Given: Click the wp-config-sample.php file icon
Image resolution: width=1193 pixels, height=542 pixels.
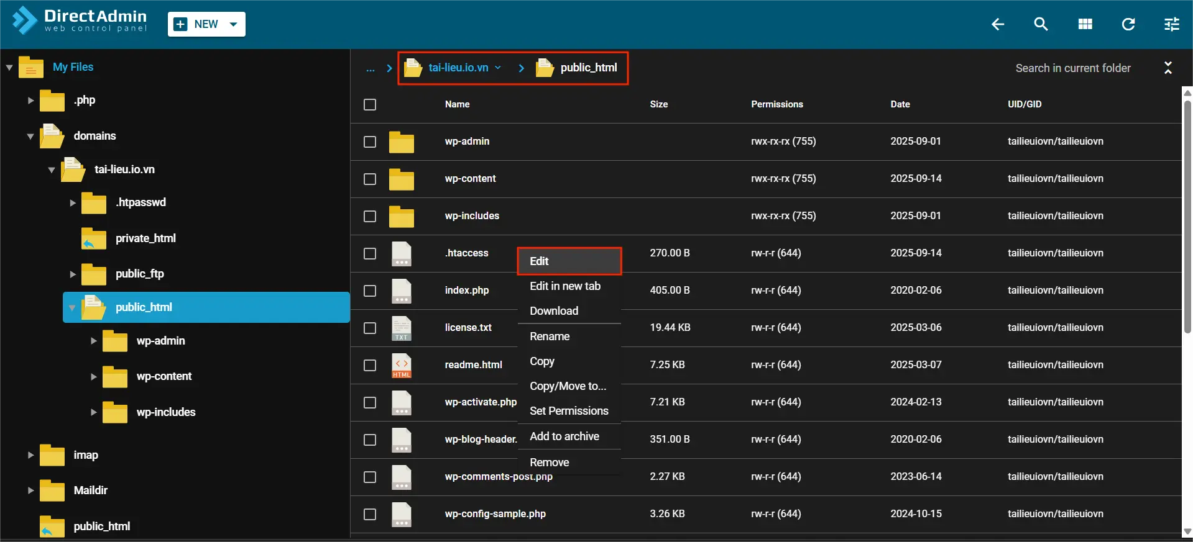Looking at the screenshot, I should [x=402, y=515].
